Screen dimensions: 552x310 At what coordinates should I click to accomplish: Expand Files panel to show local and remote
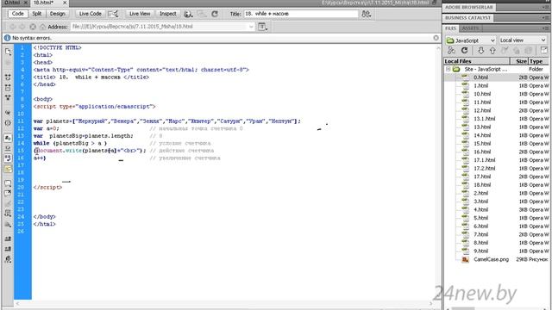[x=544, y=50]
